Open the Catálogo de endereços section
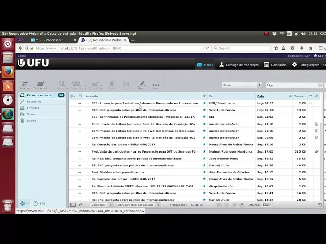Image resolution: width=326 pixels, height=244 pixels. [x=239, y=65]
